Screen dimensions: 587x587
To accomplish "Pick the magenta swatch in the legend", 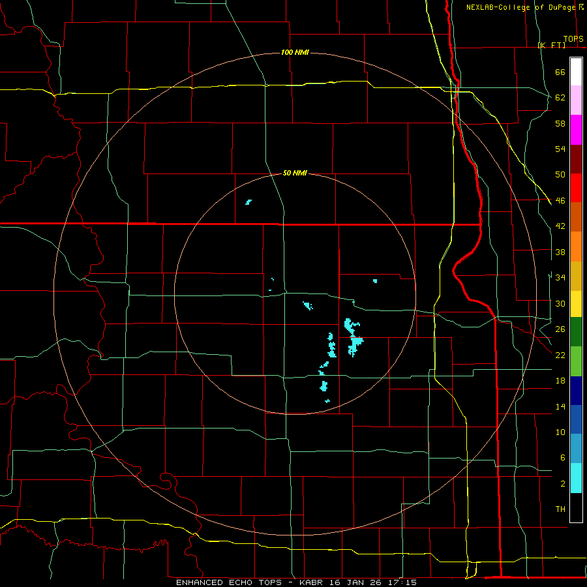I will 576,130.
